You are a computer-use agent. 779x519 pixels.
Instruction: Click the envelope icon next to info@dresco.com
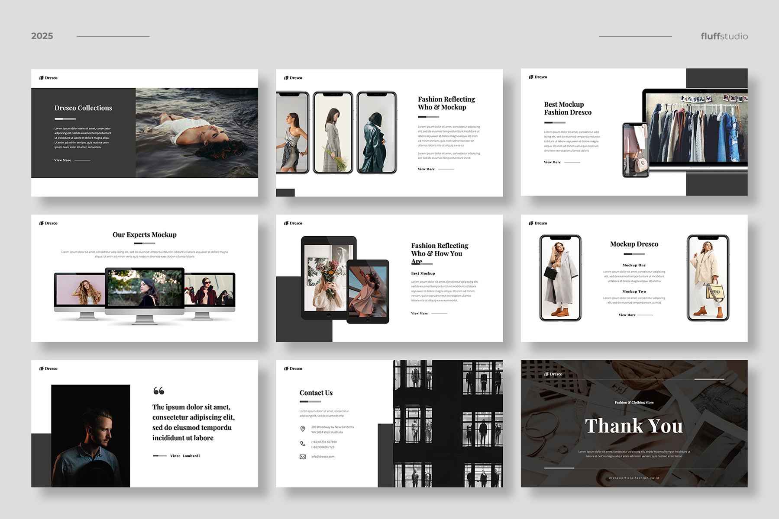(303, 457)
